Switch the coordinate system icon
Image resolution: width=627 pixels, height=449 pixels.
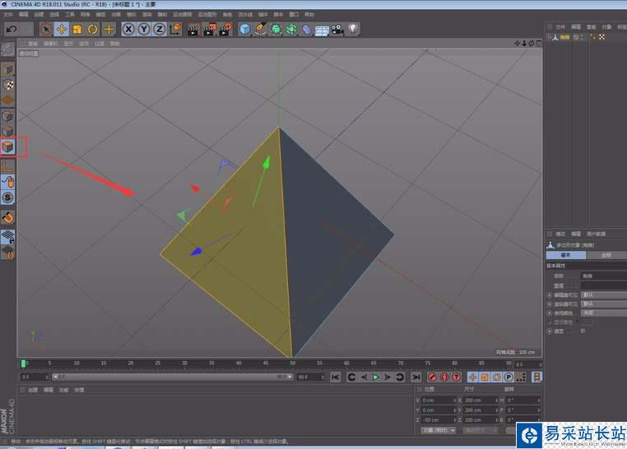(x=175, y=29)
